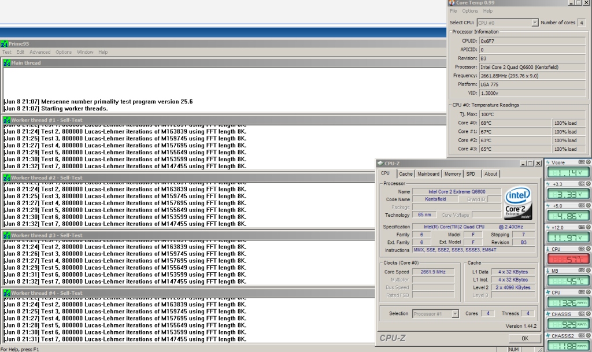
Task: Click the Intel Core 2 Extreme logo
Action: click(x=518, y=203)
